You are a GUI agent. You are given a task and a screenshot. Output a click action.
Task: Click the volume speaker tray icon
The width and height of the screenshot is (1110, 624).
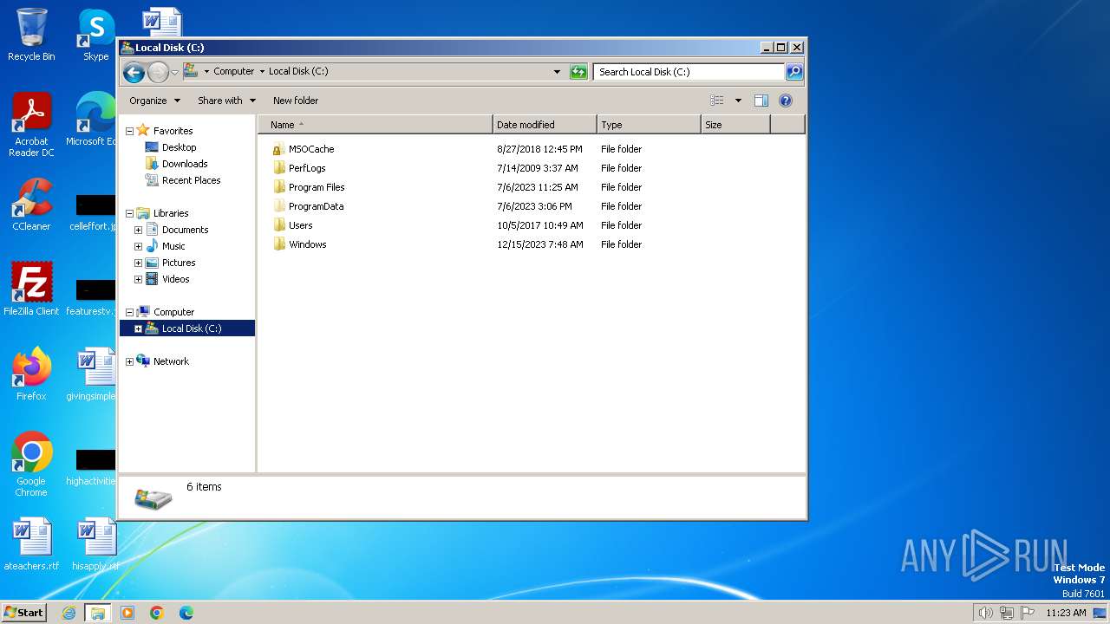pyautogui.click(x=985, y=613)
